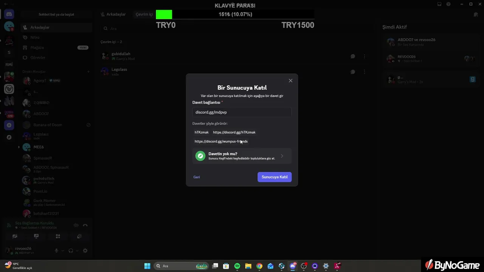Open the MEE6 direct message
484x272 pixels.
coord(56,147)
